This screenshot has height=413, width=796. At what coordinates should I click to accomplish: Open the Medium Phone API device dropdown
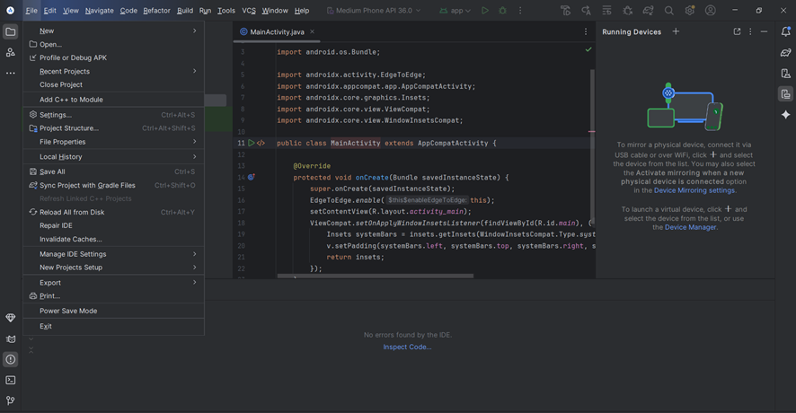pyautogui.click(x=373, y=11)
